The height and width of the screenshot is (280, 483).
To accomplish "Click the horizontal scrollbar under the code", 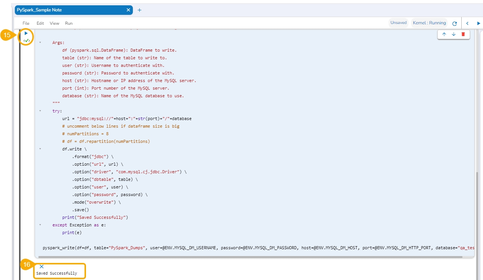I will tap(251, 257).
